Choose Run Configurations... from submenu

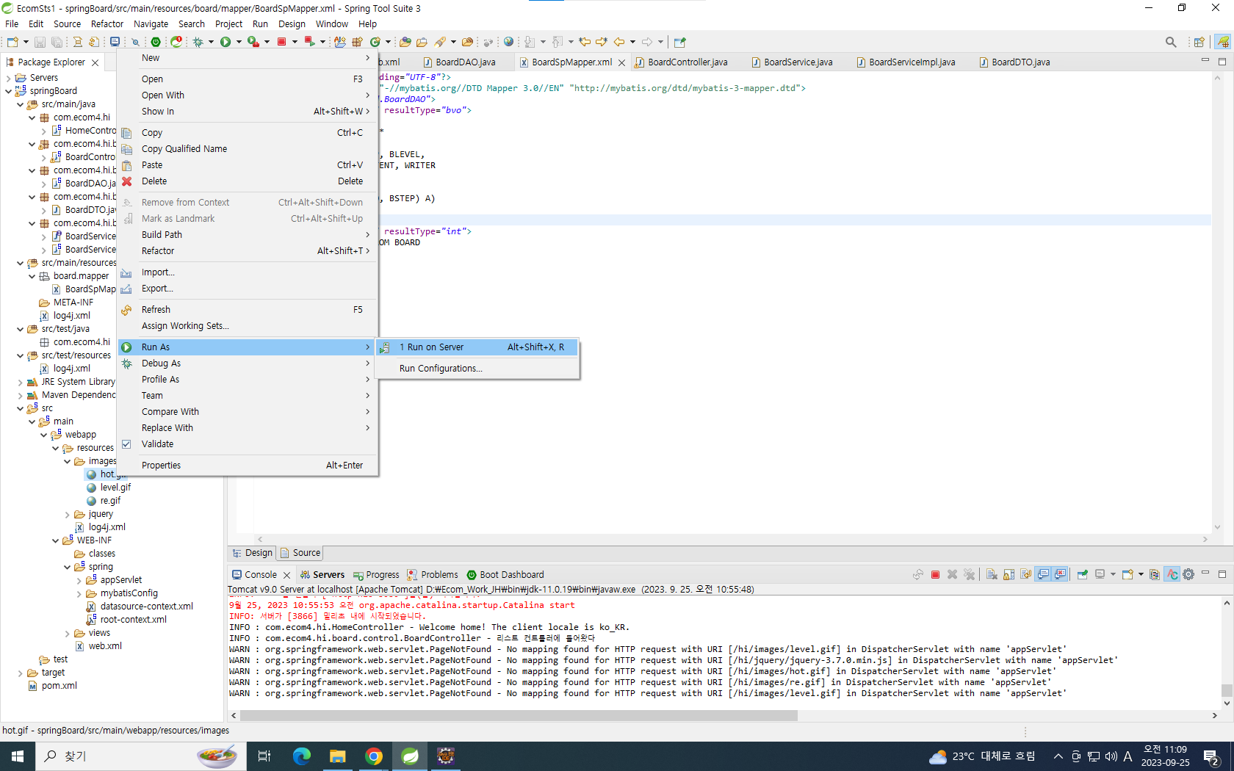click(477, 369)
